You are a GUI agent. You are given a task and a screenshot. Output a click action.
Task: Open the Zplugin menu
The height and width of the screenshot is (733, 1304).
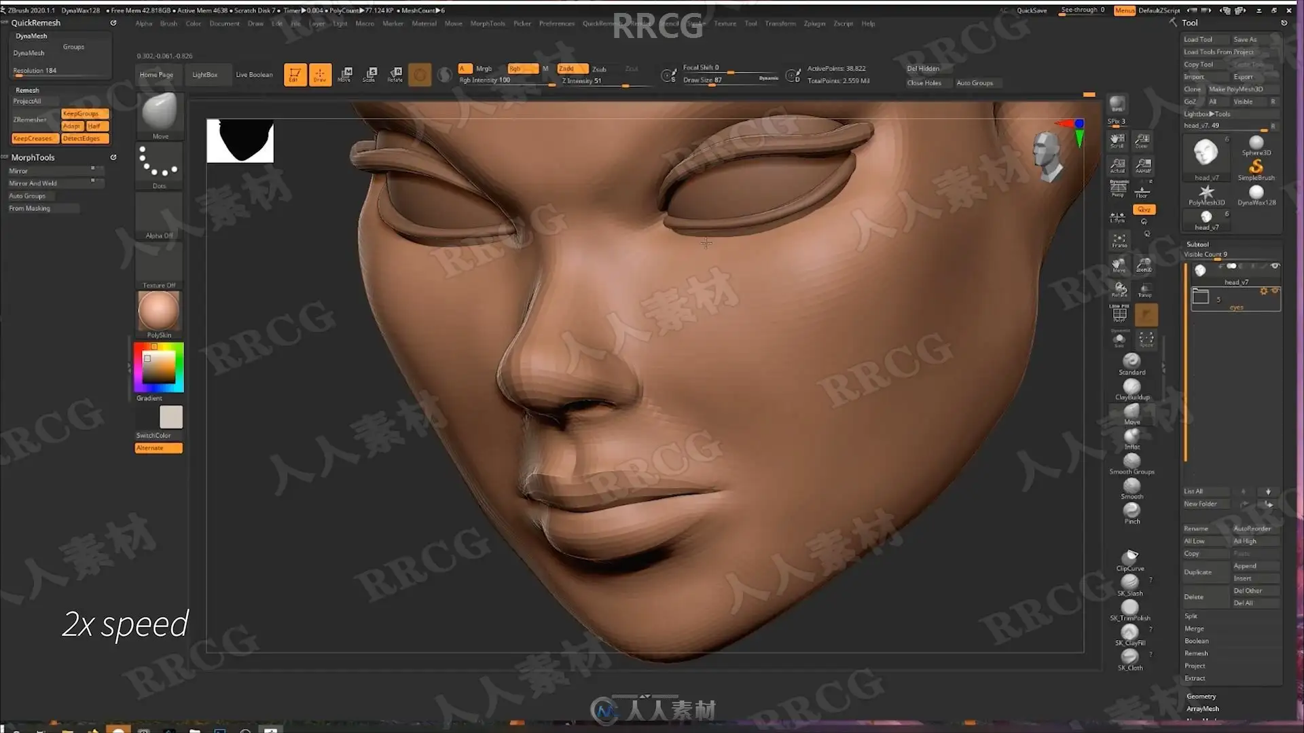point(814,23)
